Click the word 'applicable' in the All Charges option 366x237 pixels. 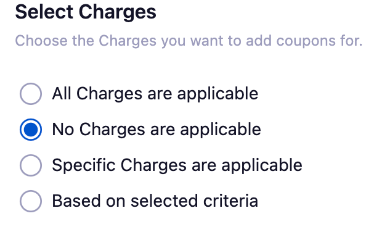point(218,94)
